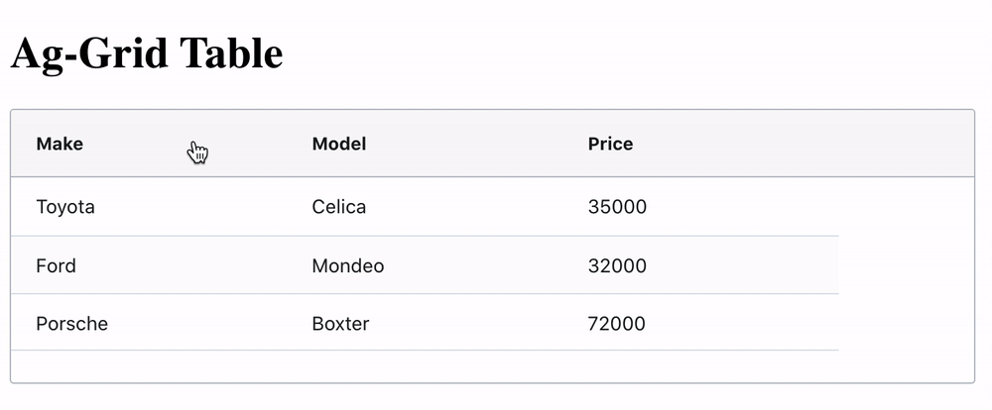Click blank grid area right of 35000 cell

(x=905, y=207)
